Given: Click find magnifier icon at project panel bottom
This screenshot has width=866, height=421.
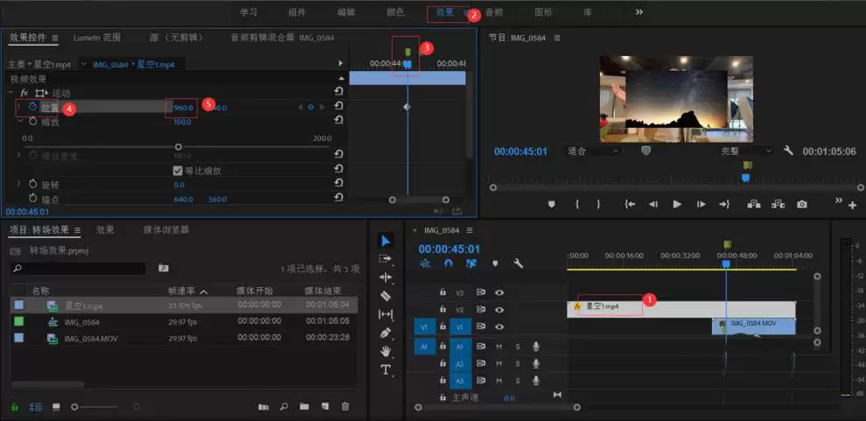Looking at the screenshot, I should pos(284,407).
